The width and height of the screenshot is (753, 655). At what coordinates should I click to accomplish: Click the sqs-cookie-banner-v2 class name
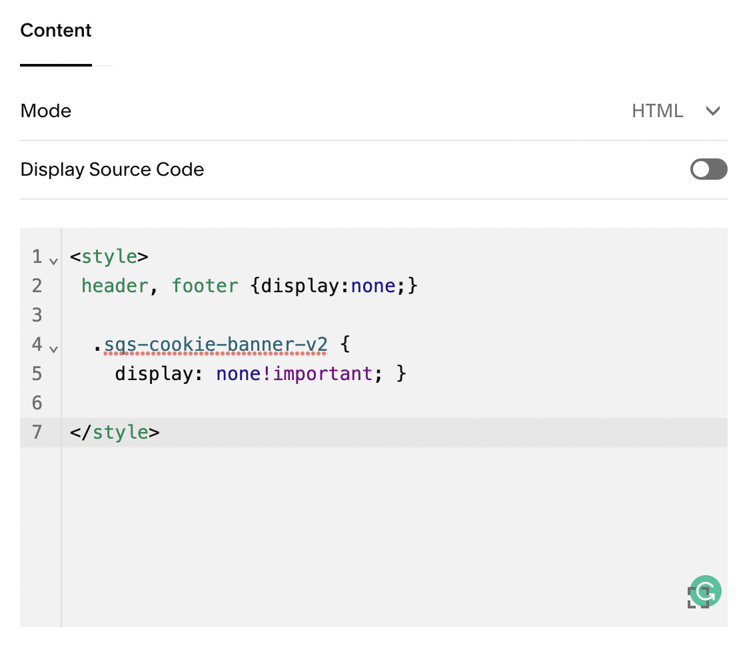point(215,345)
